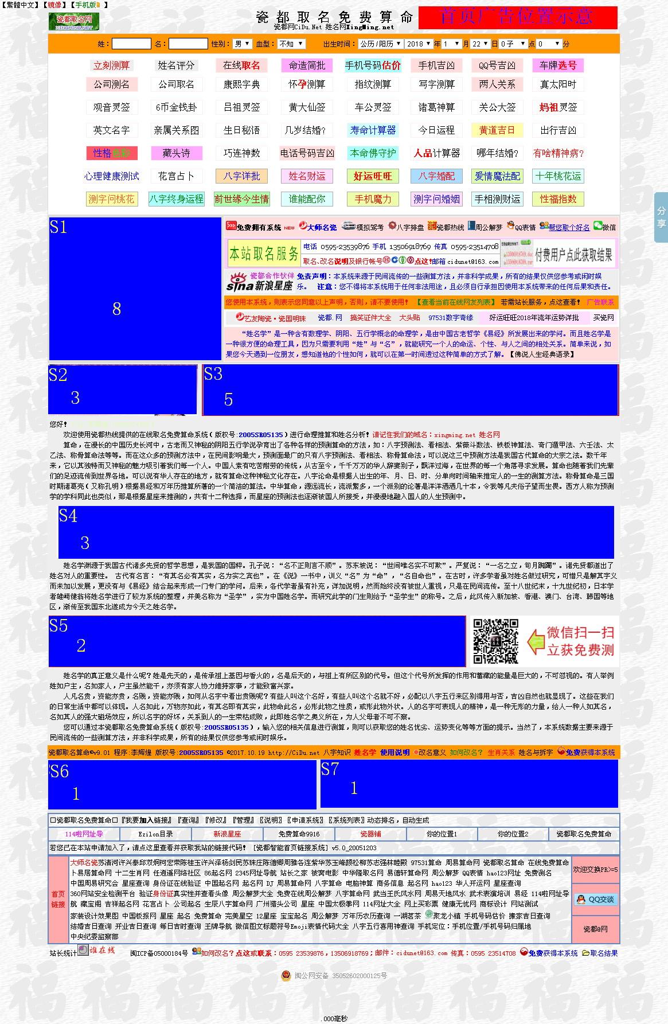Click the 佛说人生经典语录 link
Viewport: 668px width, 1024px height.
coord(541,354)
